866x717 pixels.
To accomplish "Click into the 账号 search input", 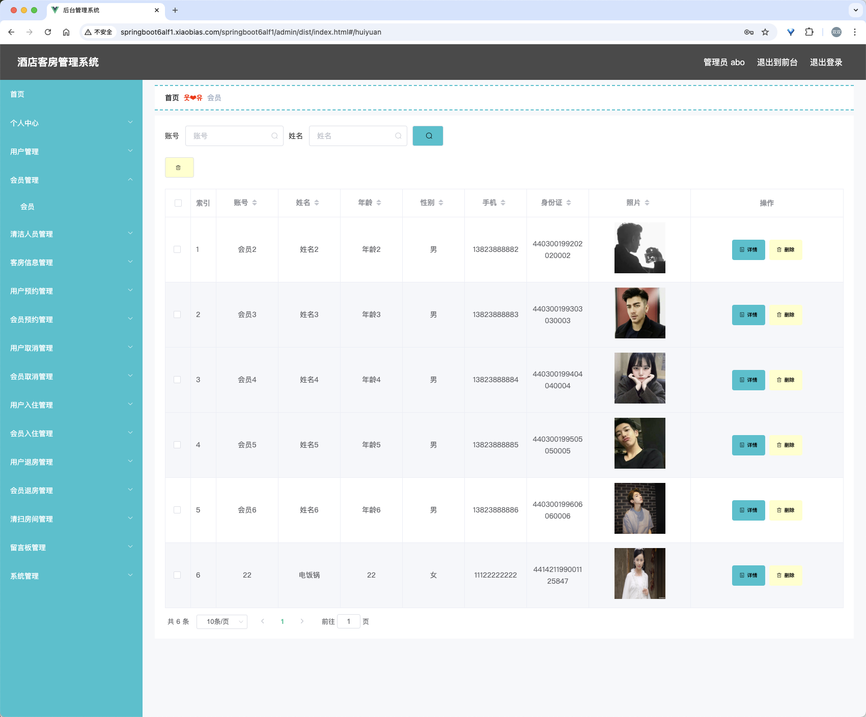I will coord(234,136).
